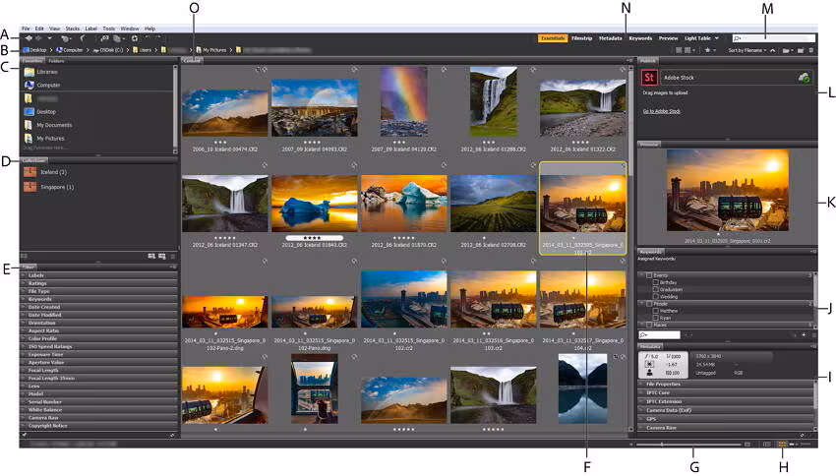This screenshot has width=836, height=476.
Task: Click the OSDisk (C:) breadcrumb
Action: tap(108, 50)
